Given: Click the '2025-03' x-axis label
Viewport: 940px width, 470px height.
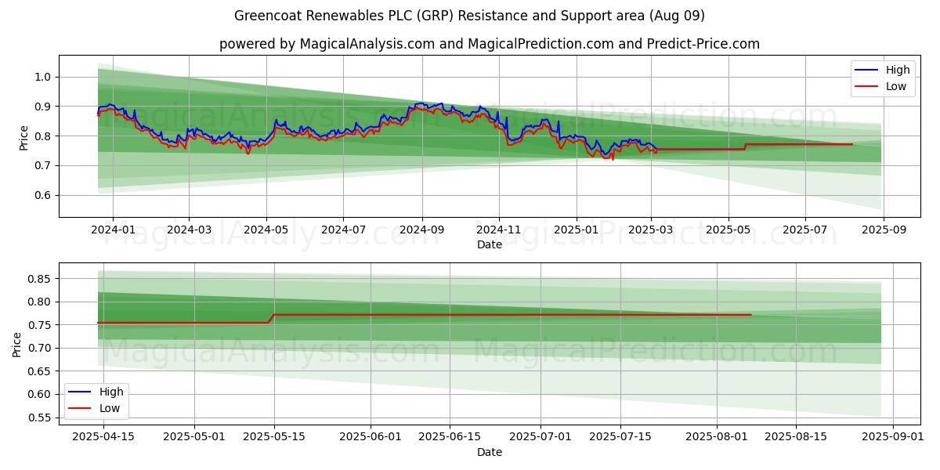Looking at the screenshot, I should (x=651, y=230).
